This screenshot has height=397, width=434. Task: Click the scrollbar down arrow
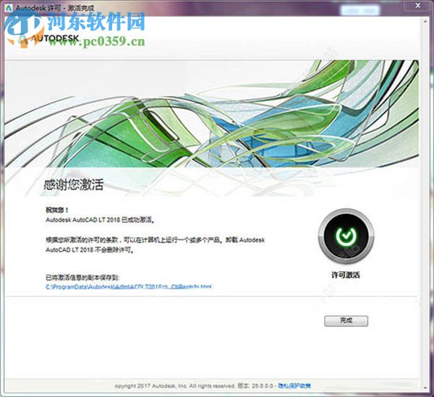point(425,388)
